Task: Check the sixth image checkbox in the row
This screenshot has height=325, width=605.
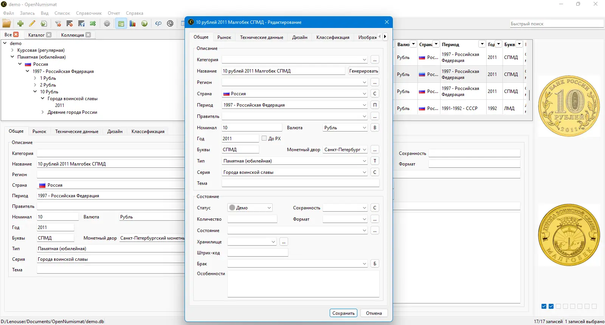Action: (580, 306)
